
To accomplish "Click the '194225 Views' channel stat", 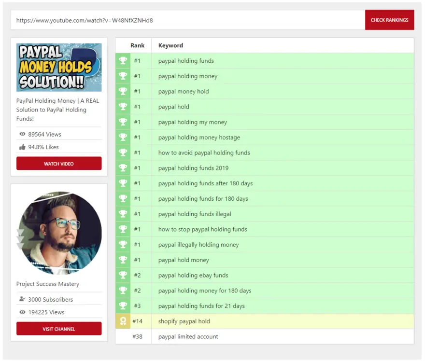I will [46, 312].
